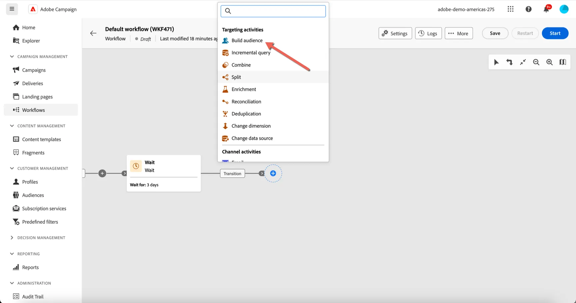This screenshot has width=576, height=303.
Task: Go back with the left arrow
Action: (93, 33)
